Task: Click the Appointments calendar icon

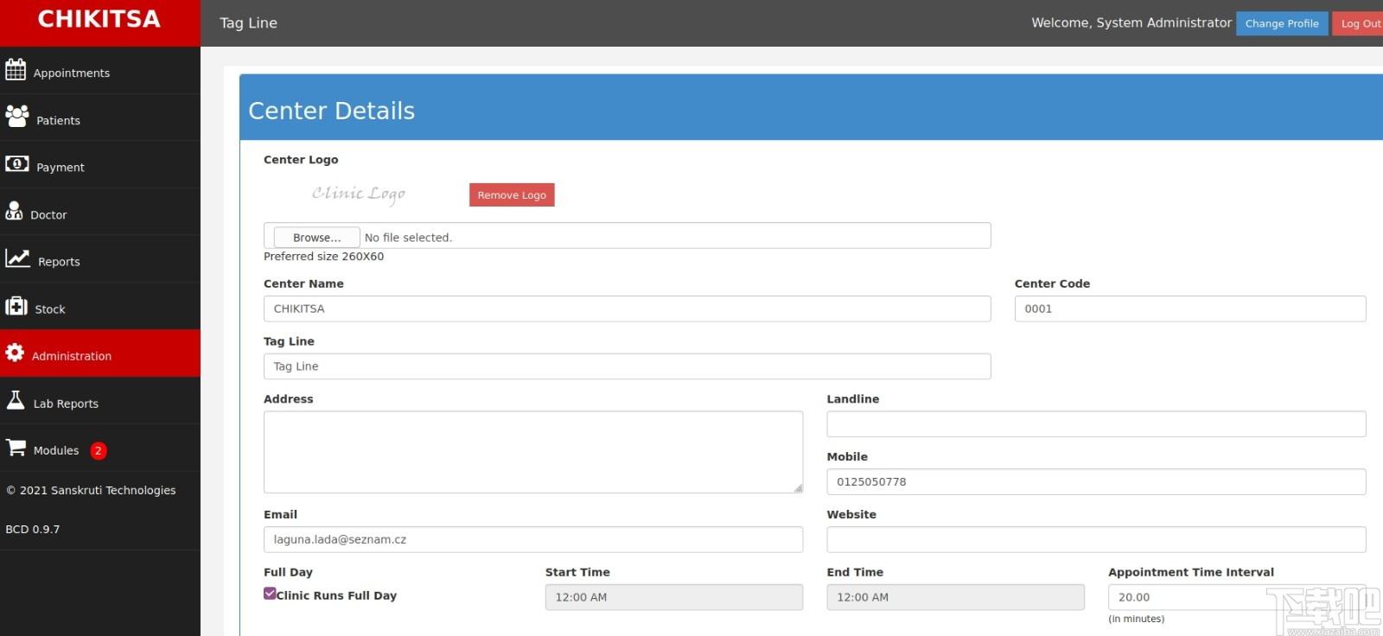Action: point(16,69)
